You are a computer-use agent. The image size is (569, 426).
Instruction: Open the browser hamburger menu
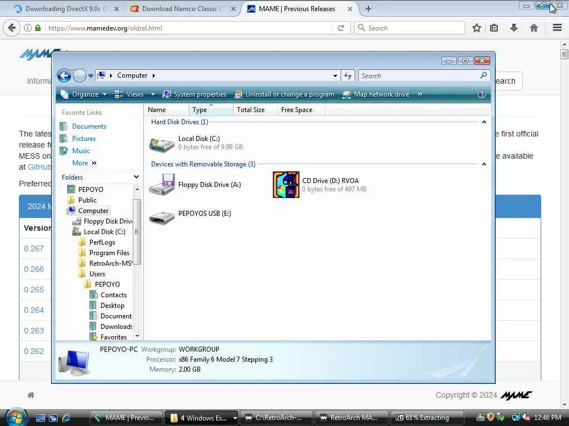click(557, 28)
